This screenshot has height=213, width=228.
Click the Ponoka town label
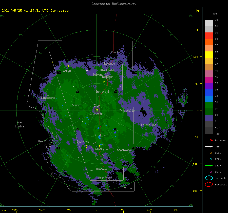coord(116,52)
